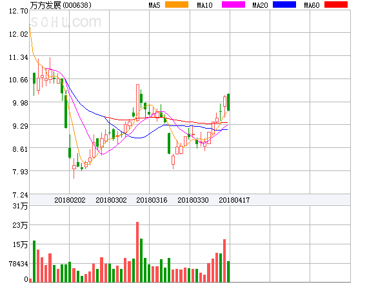Click the chart title 万方发展(000638)
Viewport: 387px width, 283px height.
61,5
